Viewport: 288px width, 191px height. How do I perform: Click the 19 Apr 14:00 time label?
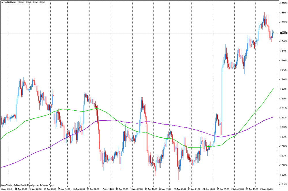(x=151, y=189)
